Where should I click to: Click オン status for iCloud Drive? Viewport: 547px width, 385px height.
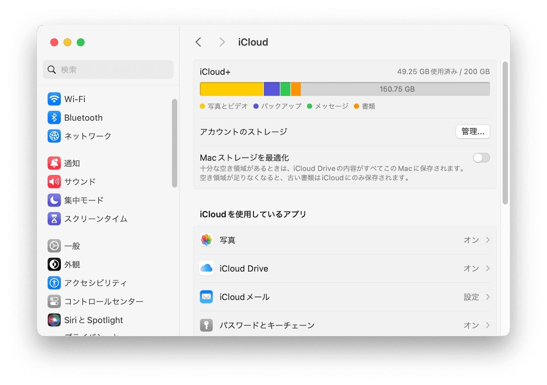click(x=471, y=268)
